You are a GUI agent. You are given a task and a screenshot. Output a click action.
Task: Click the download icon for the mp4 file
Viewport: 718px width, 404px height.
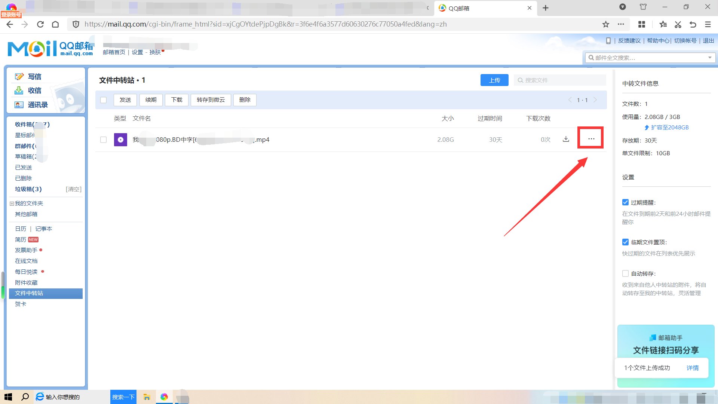click(566, 139)
